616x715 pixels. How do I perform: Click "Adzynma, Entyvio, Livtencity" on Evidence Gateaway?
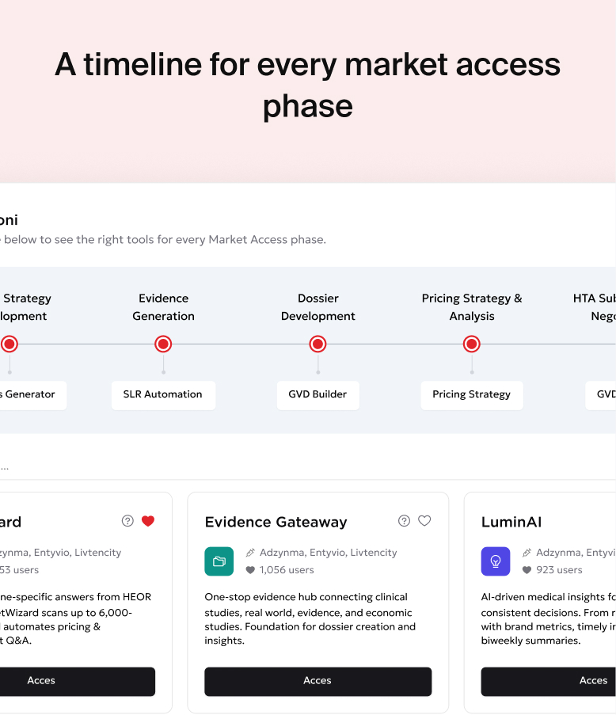pyautogui.click(x=329, y=553)
